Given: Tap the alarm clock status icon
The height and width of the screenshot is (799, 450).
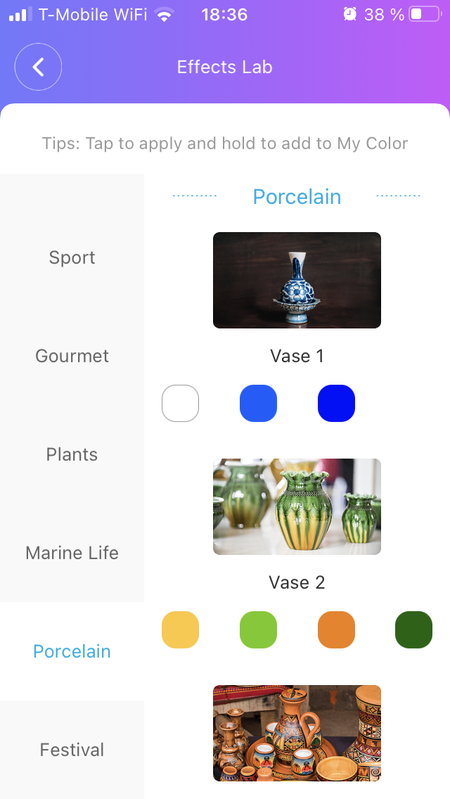Looking at the screenshot, I should pos(349,14).
